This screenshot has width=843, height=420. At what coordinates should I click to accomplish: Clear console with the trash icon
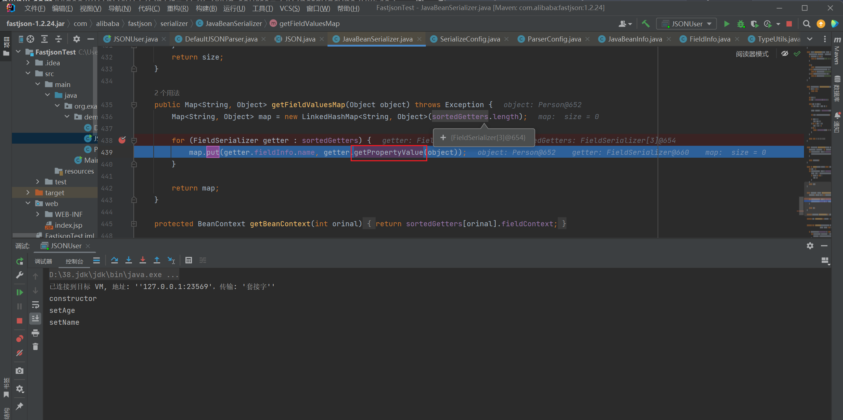click(x=35, y=347)
